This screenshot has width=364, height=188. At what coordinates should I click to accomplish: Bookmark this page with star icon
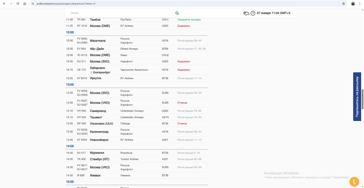click(343, 4)
